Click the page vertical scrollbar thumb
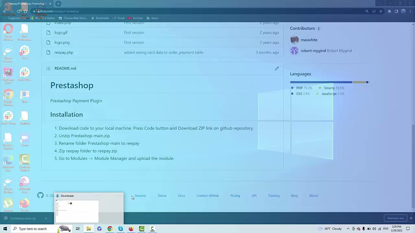Image resolution: width=415 pixels, height=233 pixels. tap(413, 167)
